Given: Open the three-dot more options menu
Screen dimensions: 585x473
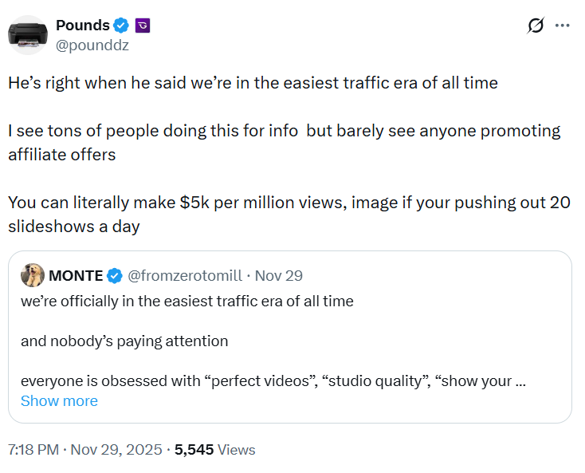Looking at the screenshot, I should (562, 26).
